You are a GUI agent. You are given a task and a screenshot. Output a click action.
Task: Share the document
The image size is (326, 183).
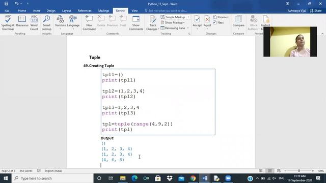tap(316, 11)
